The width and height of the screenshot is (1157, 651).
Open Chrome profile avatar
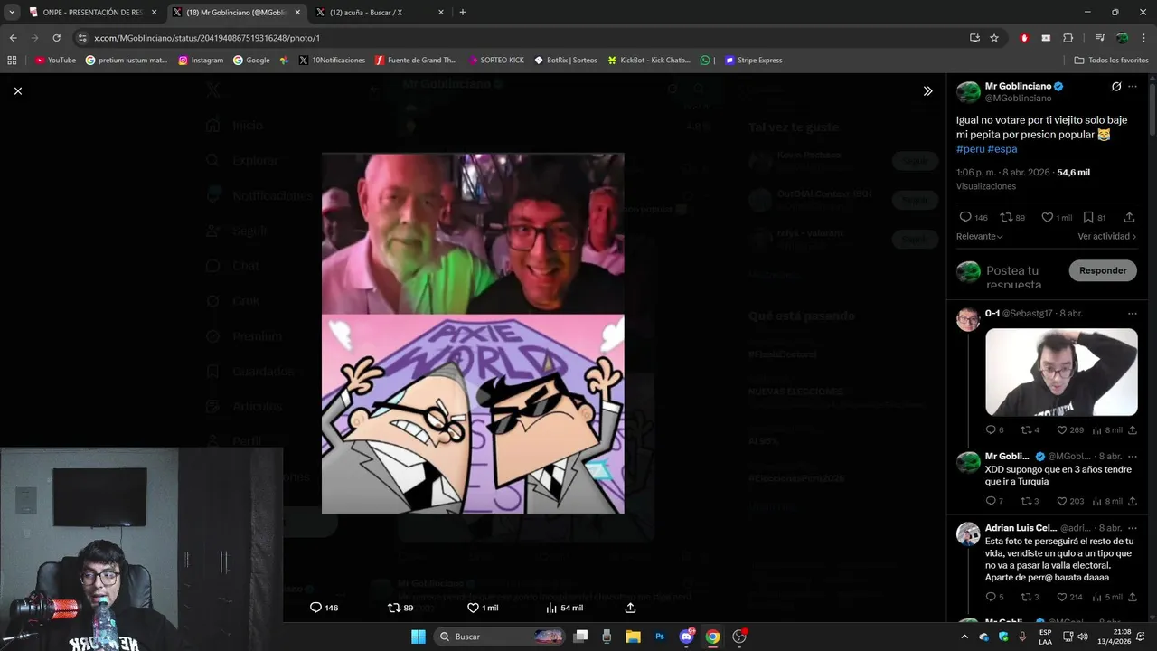pyautogui.click(x=1123, y=38)
